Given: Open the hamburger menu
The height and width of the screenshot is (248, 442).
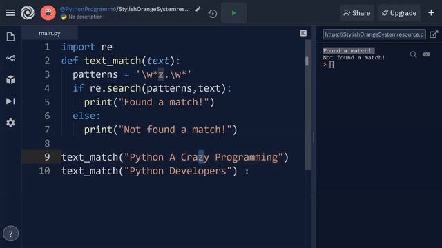Looking at the screenshot, I should pos(10,12).
